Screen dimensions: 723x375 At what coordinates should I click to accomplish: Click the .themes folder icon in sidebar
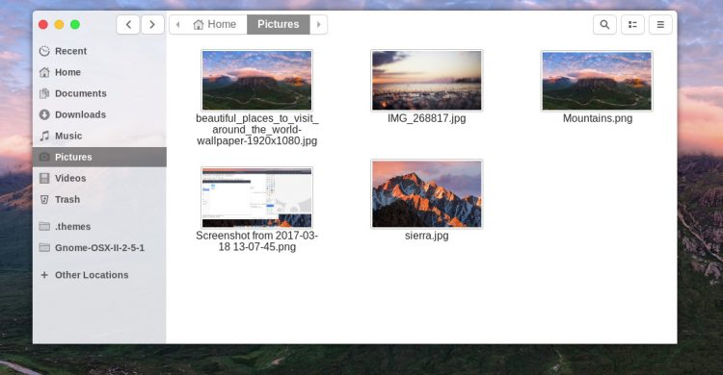click(44, 226)
